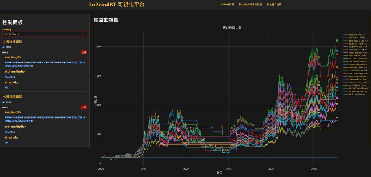This screenshot has height=177, width=371.
Task: Clear the Sorting selection with the x icon
Action: [82, 34]
